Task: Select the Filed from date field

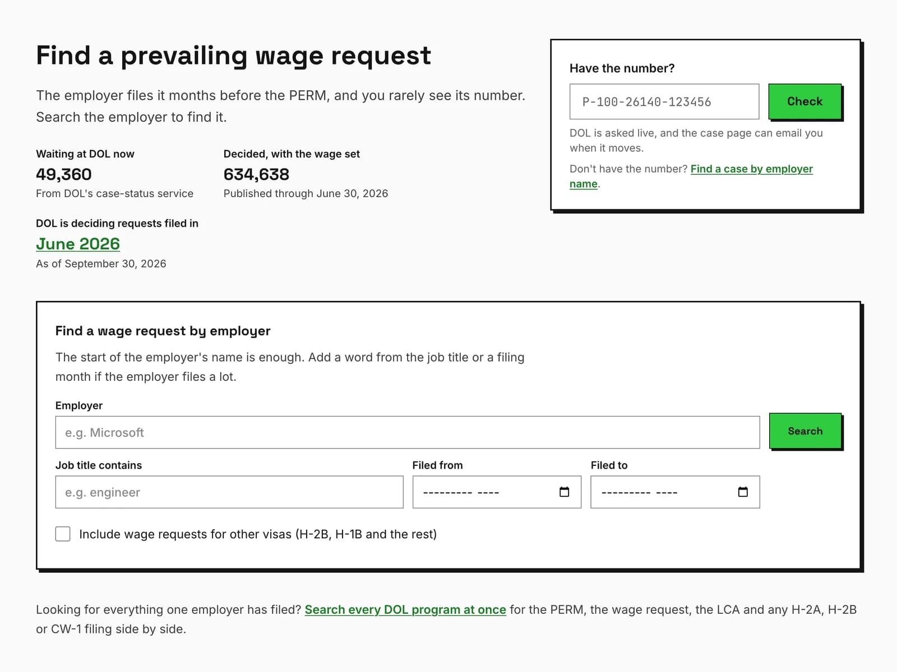Action: [x=497, y=492]
